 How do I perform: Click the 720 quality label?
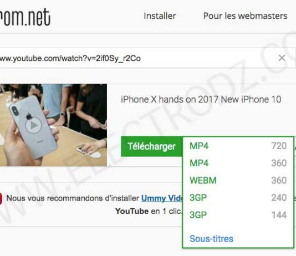coord(279,146)
